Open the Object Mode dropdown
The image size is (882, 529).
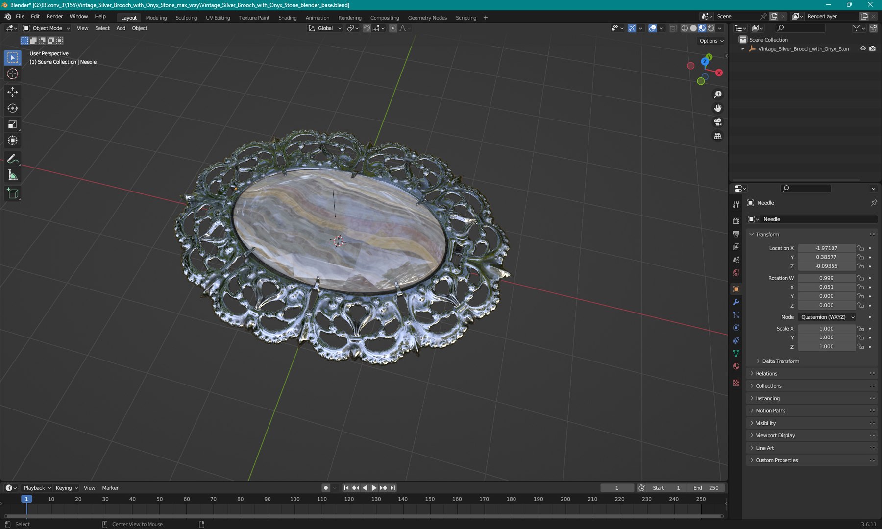click(47, 28)
